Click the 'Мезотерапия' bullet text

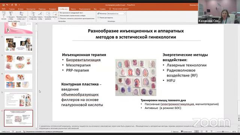[x=78, y=65]
